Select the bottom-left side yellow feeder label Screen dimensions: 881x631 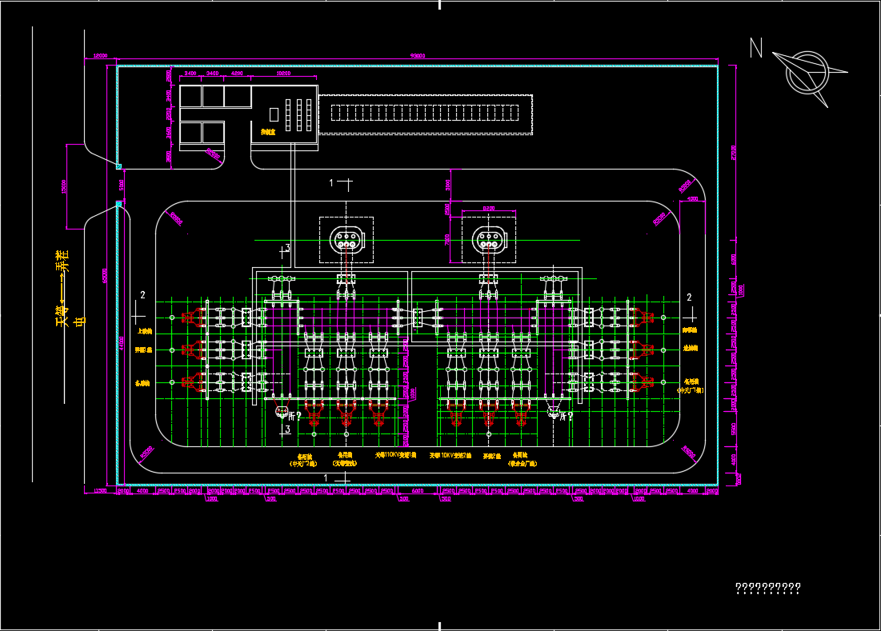[x=142, y=383]
